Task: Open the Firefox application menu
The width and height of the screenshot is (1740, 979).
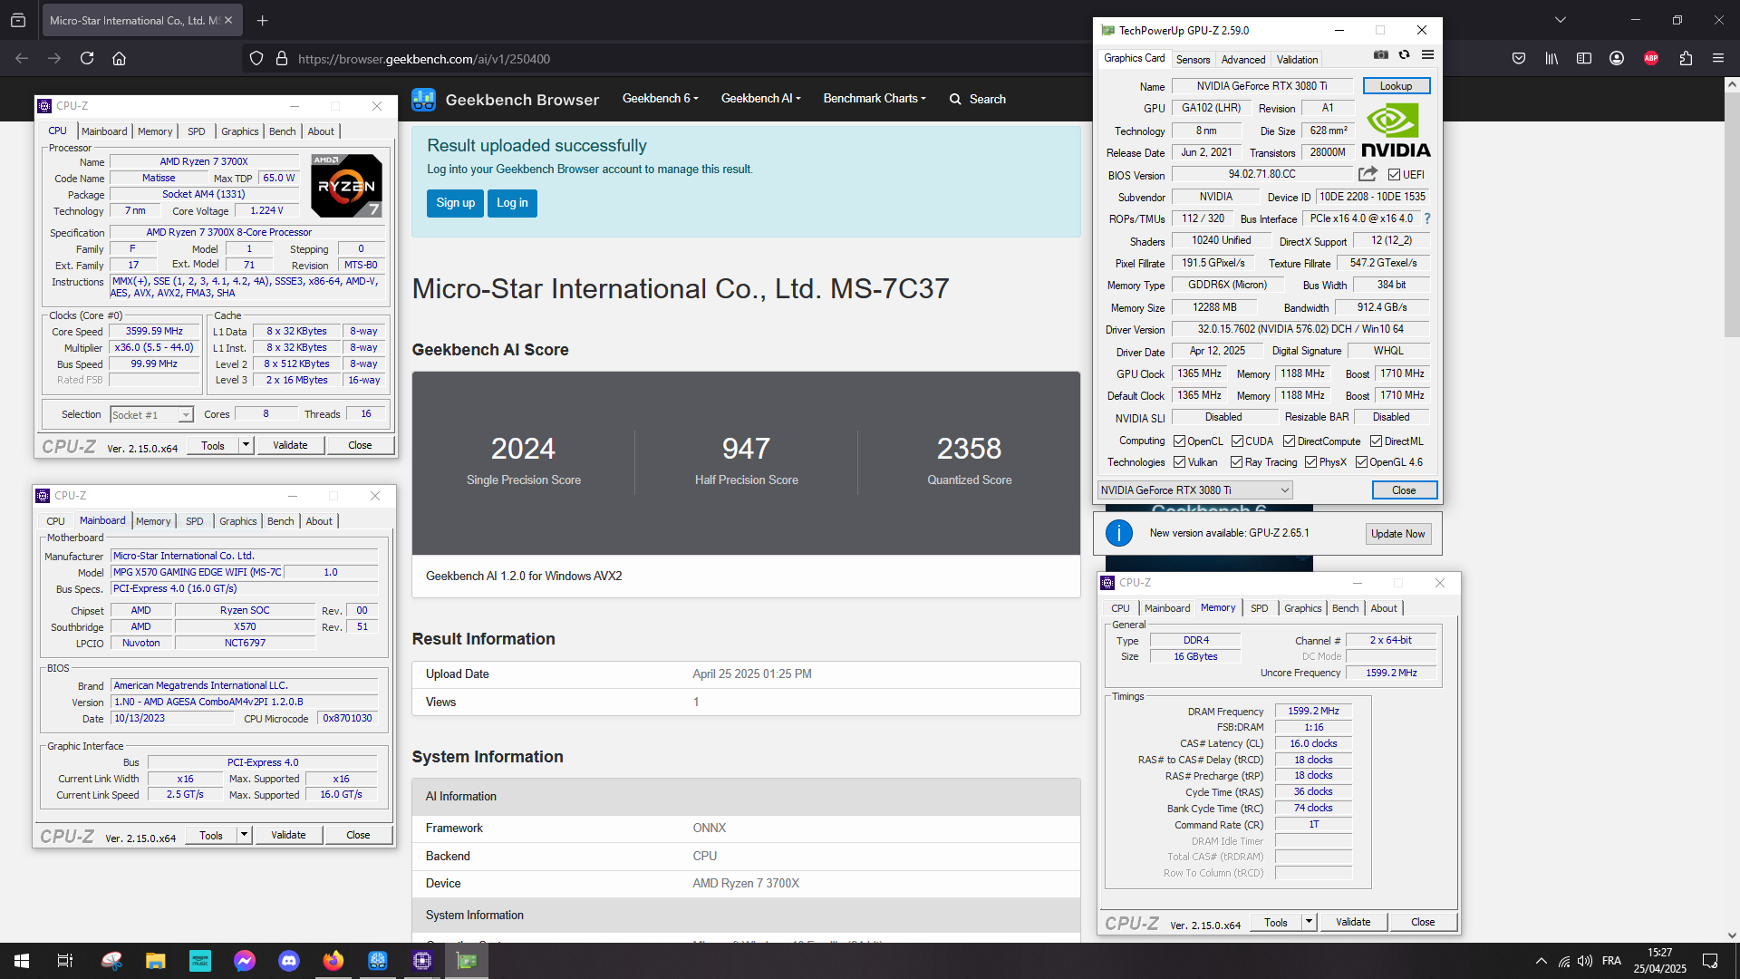Action: tap(1718, 59)
